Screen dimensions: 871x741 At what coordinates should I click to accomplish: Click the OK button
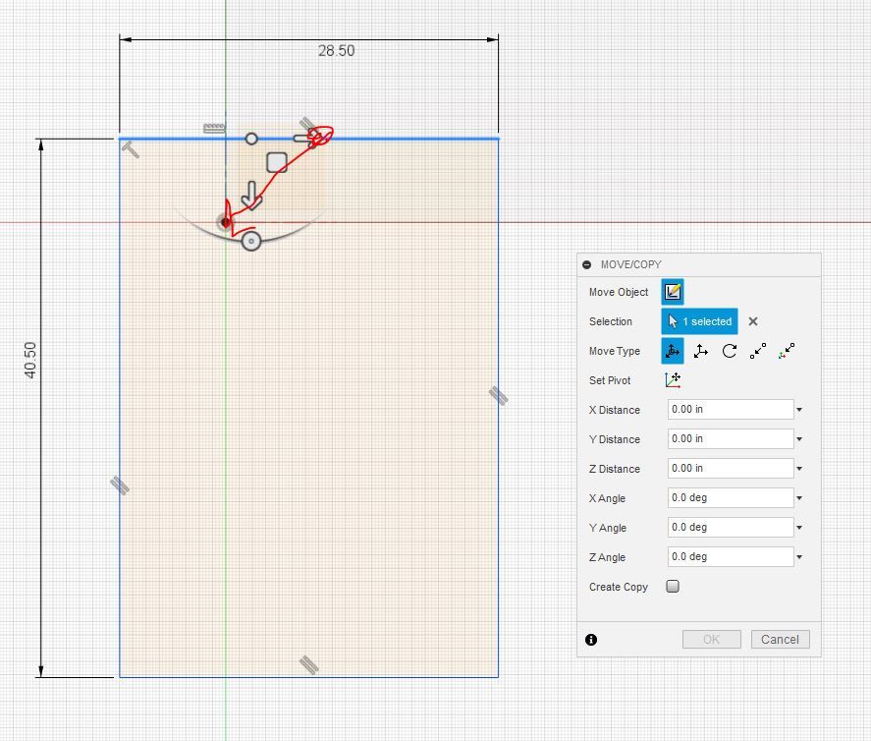[712, 639]
